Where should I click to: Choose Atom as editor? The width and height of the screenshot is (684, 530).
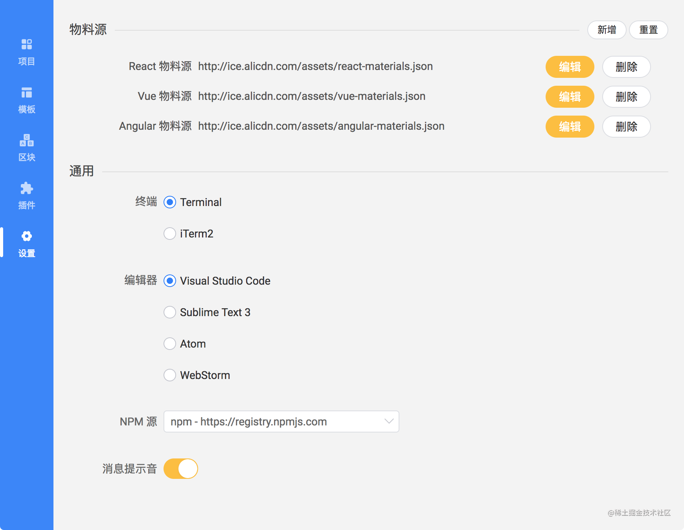170,344
